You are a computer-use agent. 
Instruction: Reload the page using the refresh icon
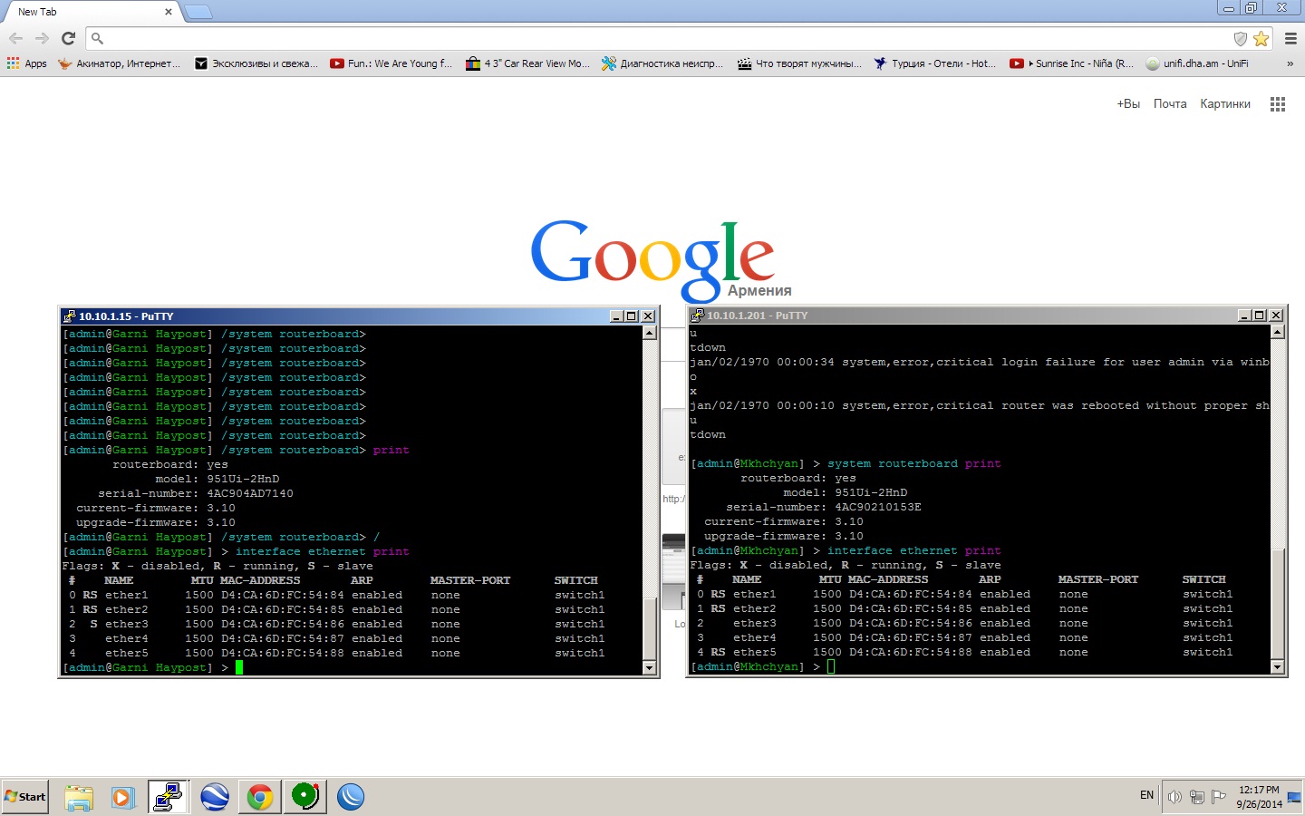coord(68,39)
